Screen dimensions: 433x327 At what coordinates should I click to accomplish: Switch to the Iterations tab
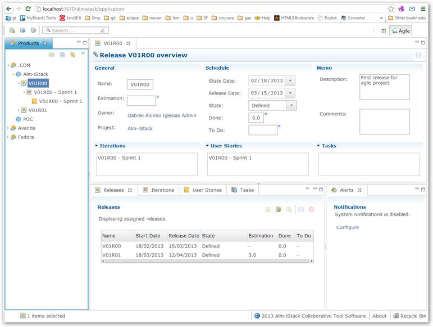coord(158,190)
